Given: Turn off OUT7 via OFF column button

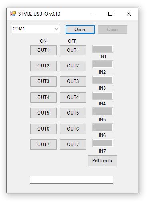Looking at the screenshot, I should tap(73, 145).
